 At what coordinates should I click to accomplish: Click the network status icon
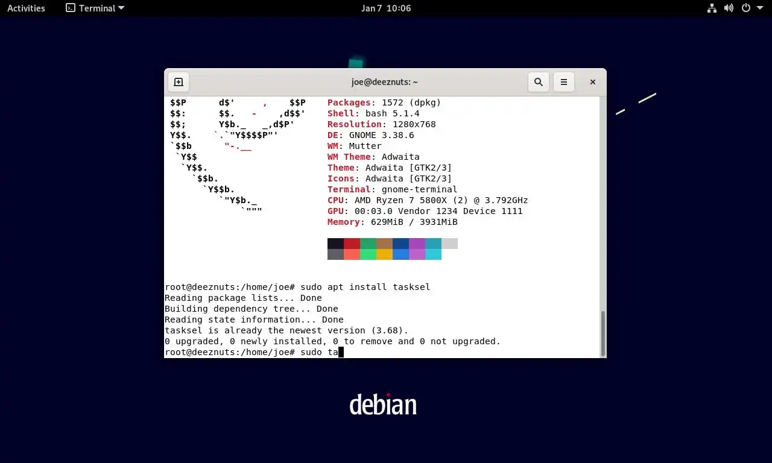pos(712,8)
